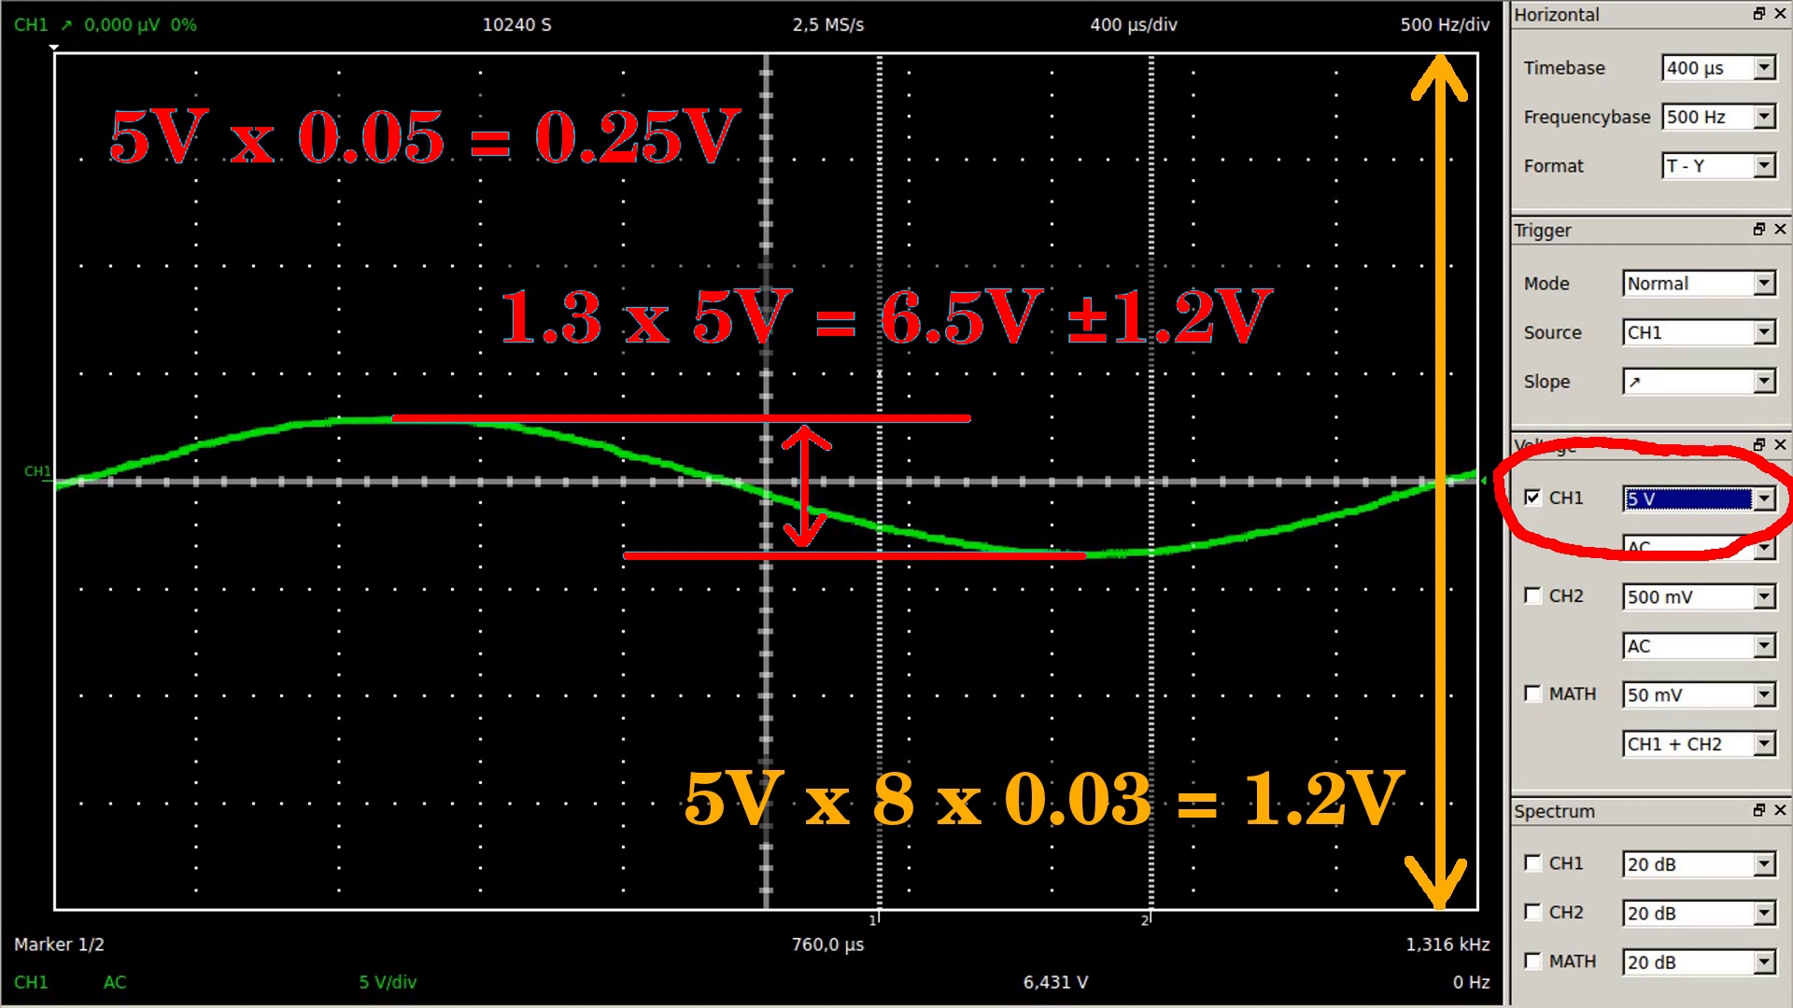Open trigger Source CH1 dropdown
1793x1008 pixels.
tap(1763, 332)
